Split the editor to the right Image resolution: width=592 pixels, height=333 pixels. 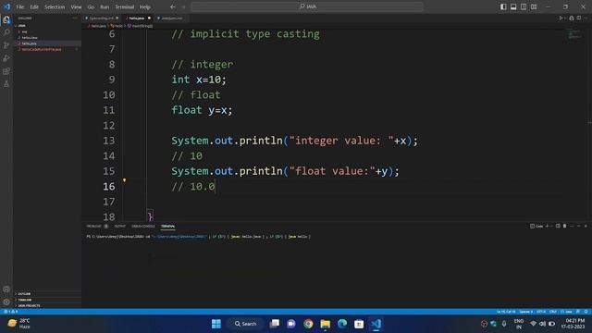pos(579,18)
